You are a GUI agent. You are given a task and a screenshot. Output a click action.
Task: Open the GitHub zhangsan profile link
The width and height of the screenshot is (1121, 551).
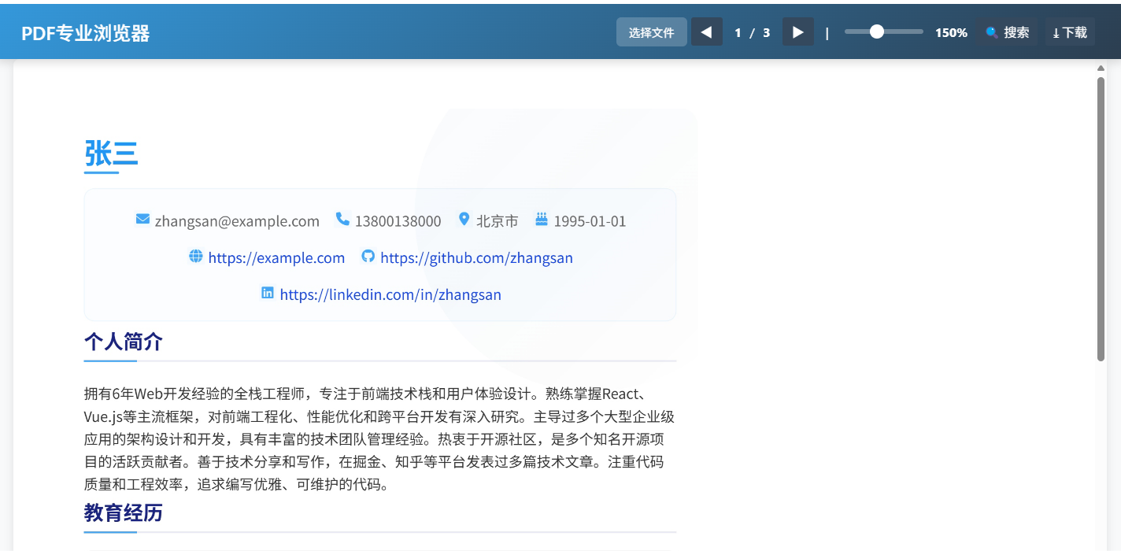tap(476, 257)
